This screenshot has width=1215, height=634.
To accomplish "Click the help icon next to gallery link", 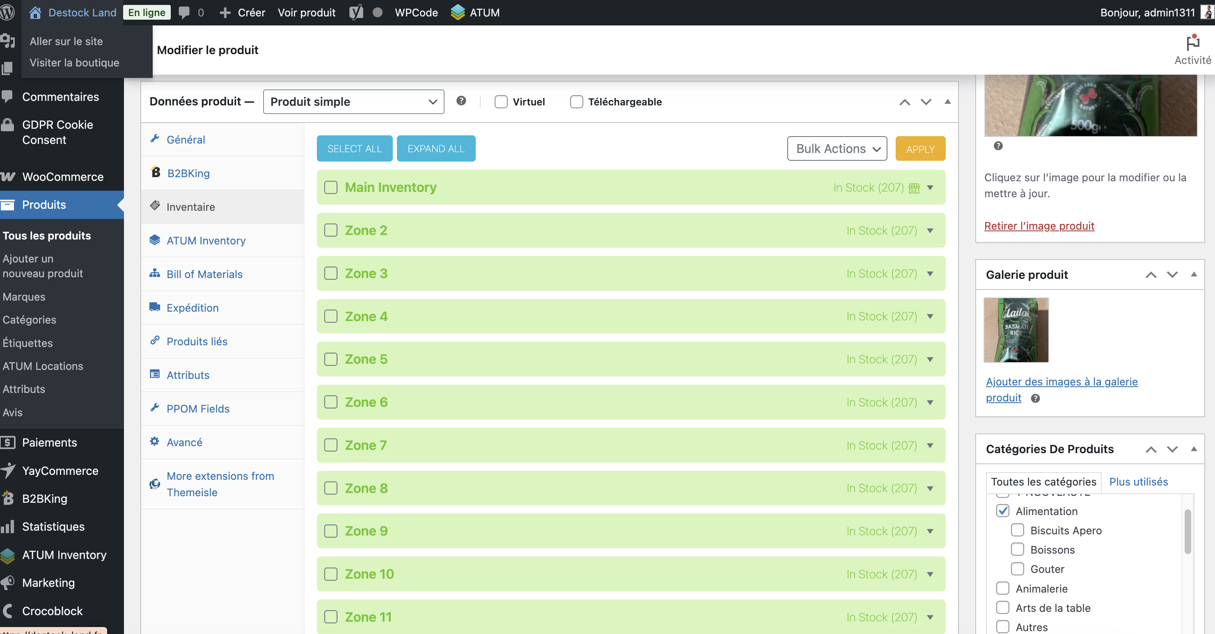I will (1035, 398).
